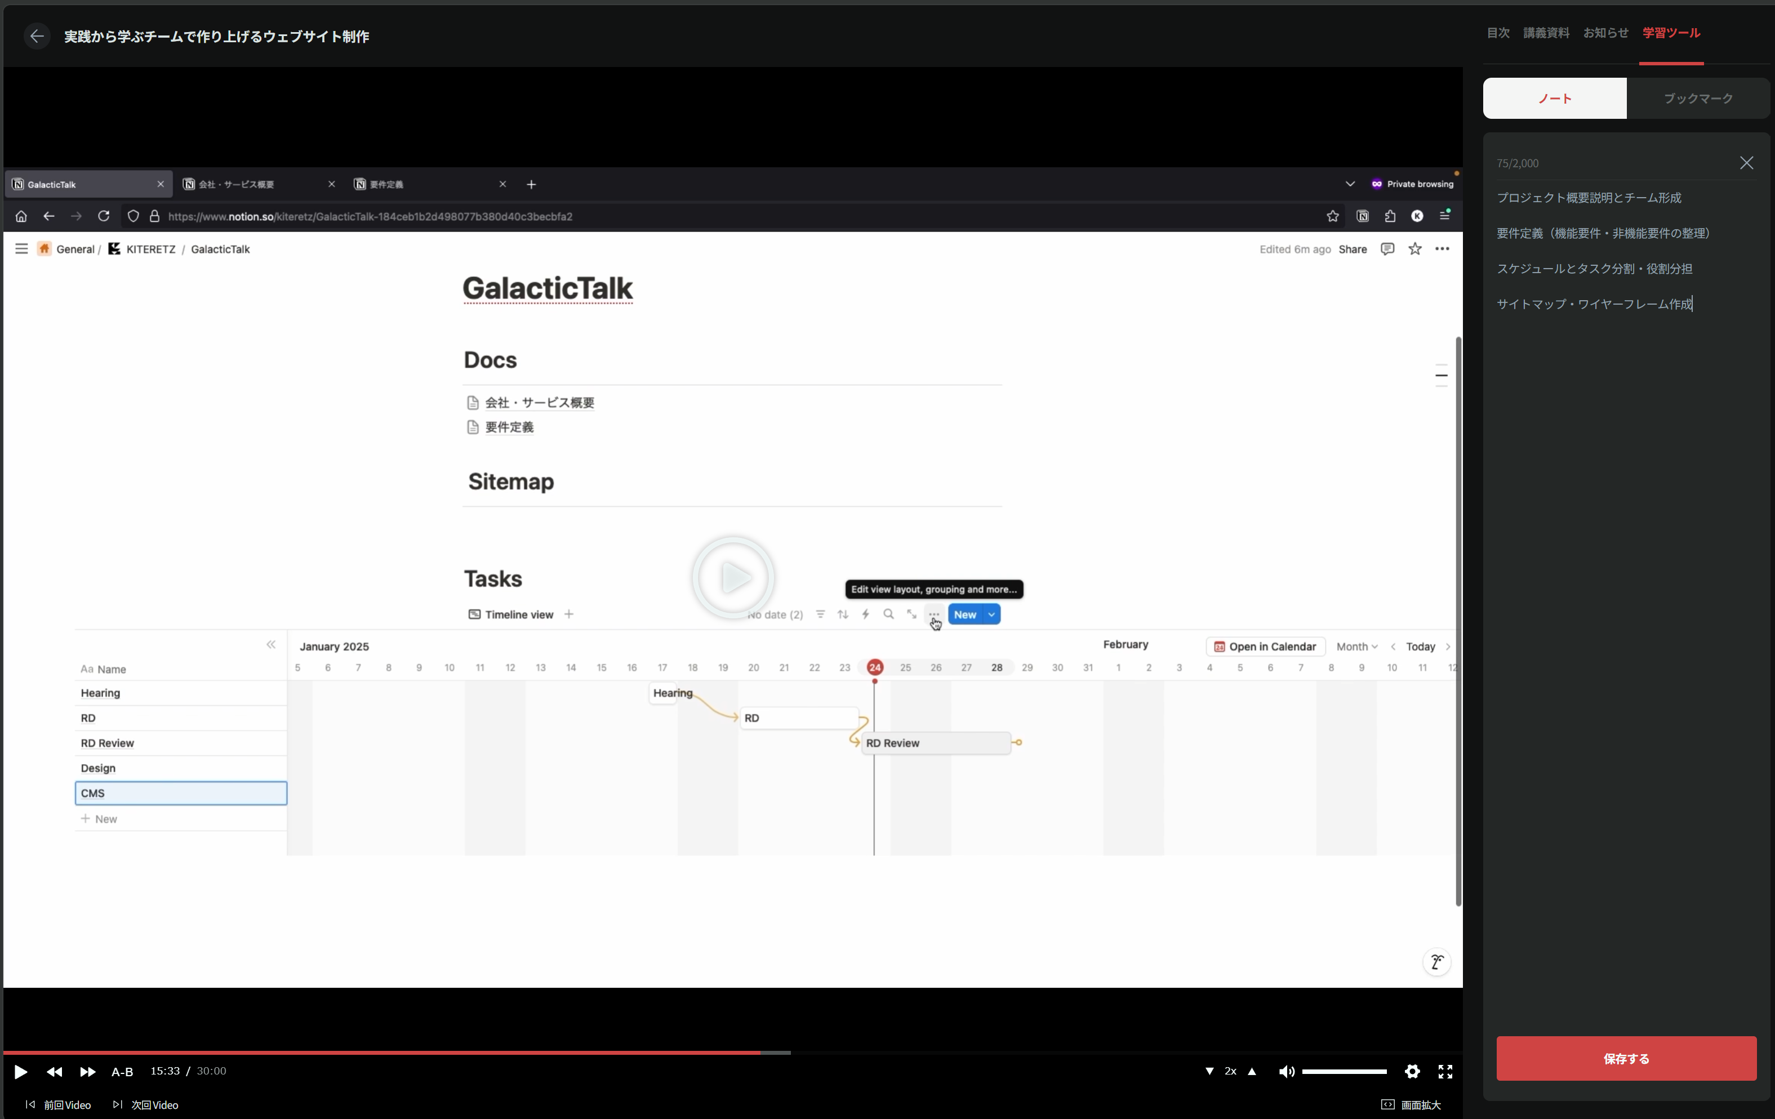Go back with the browser back arrow
The width and height of the screenshot is (1775, 1119).
(48, 216)
